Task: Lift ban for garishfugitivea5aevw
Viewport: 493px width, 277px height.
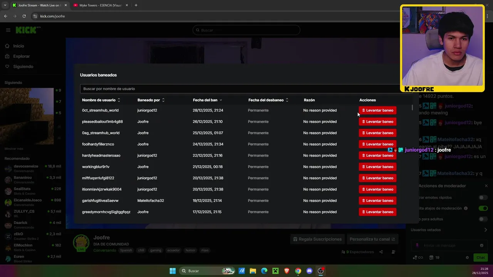Action: pos(377,200)
